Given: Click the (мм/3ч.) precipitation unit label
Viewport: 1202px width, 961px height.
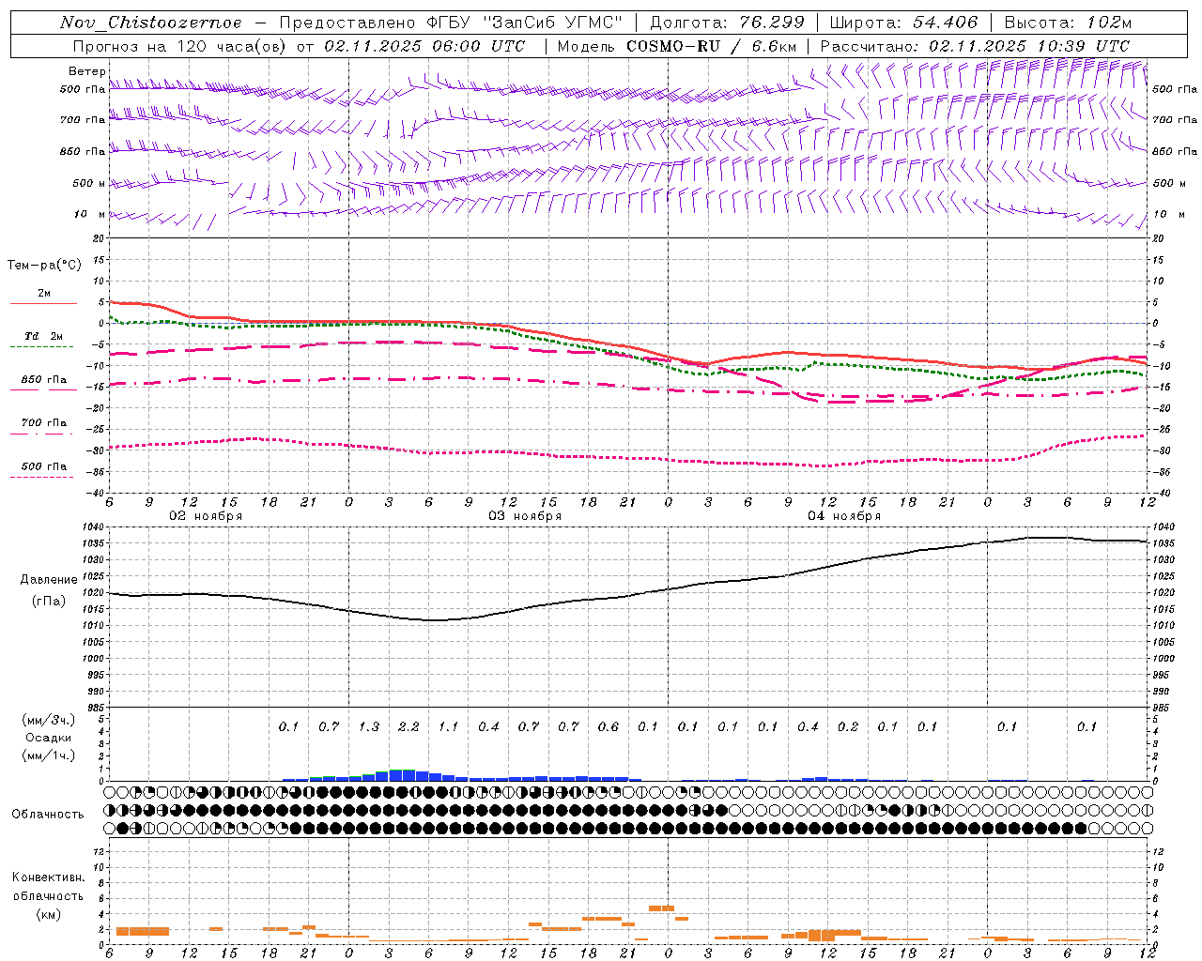Looking at the screenshot, I should [48, 720].
